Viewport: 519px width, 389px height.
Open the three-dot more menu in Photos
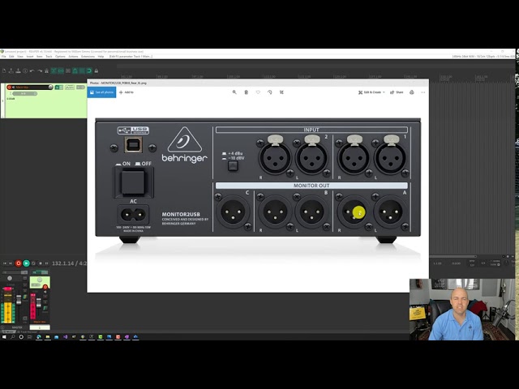tap(422, 92)
